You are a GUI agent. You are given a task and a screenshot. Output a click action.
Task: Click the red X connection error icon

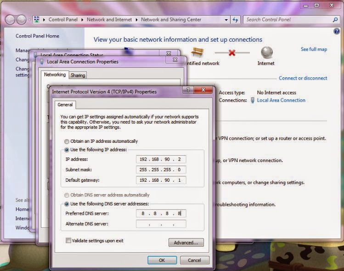pos(232,53)
